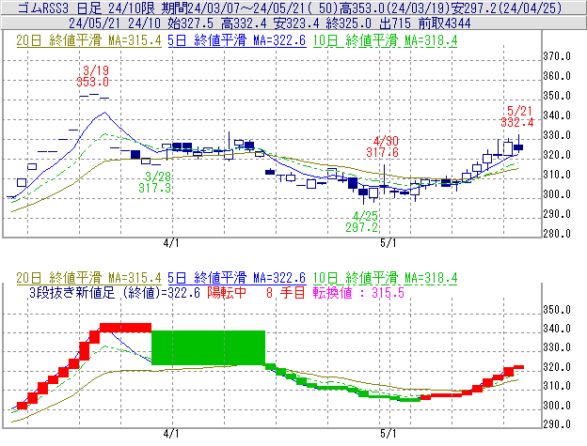The image size is (587, 446).
Task: Click the 5/21 332.4 high label
Action: (517, 116)
